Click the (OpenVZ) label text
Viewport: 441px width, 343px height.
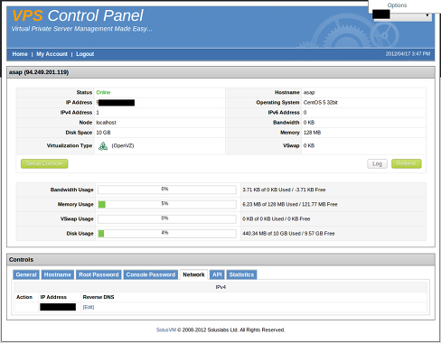pos(123,145)
